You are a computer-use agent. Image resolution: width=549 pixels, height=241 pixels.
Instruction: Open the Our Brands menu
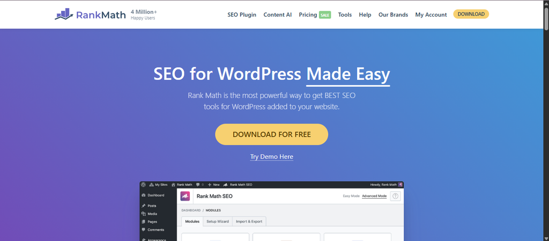click(393, 14)
